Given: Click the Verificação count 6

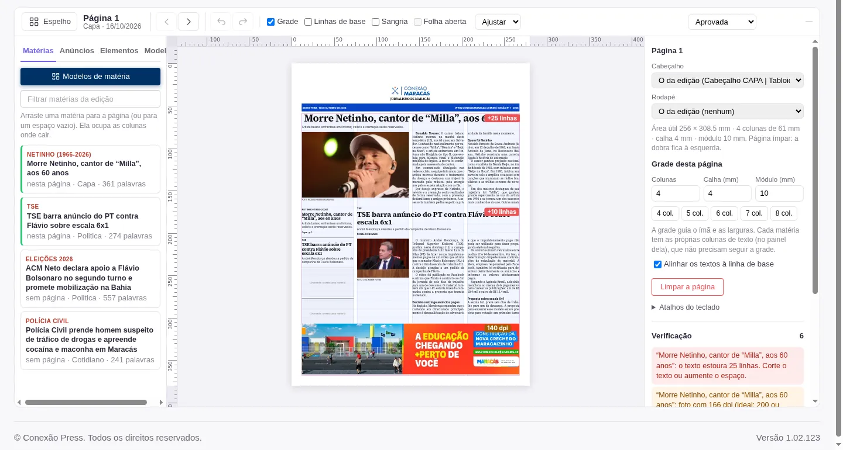Looking at the screenshot, I should click(801, 336).
